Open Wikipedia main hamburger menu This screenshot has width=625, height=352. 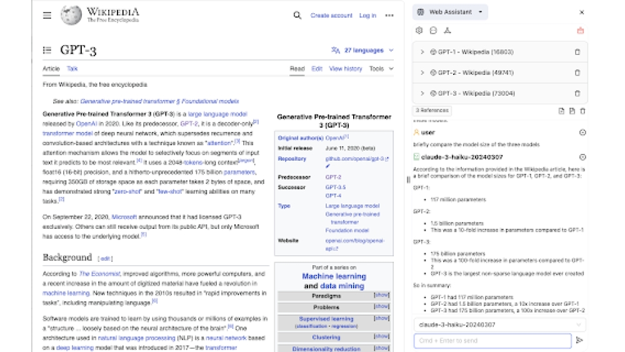tap(47, 16)
